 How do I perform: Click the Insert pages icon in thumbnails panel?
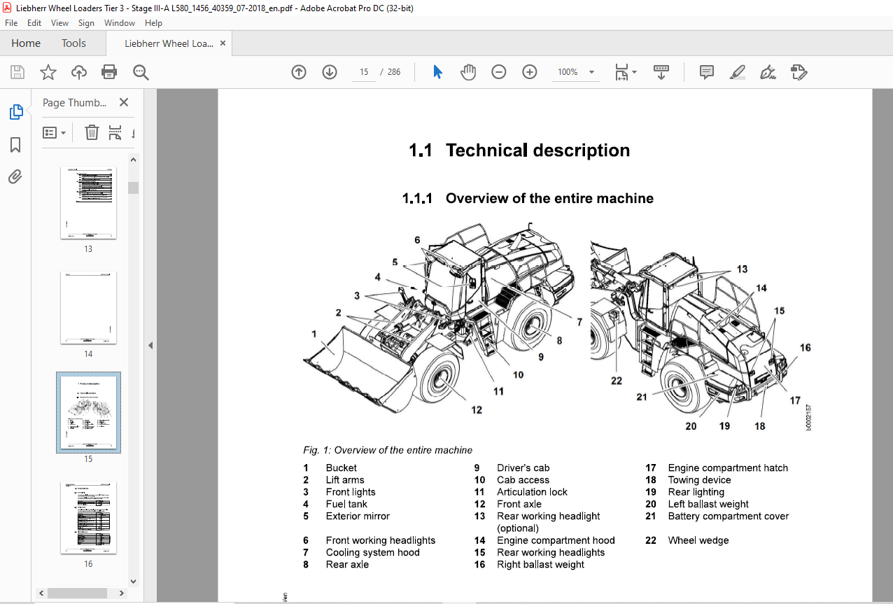115,132
